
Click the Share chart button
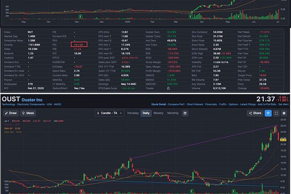pos(255,113)
